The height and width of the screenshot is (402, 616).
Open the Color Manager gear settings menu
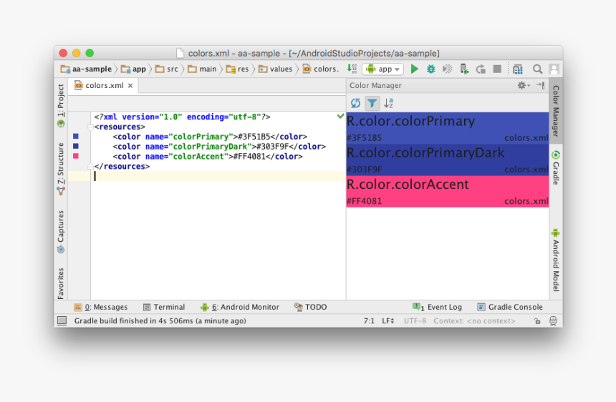tap(524, 85)
